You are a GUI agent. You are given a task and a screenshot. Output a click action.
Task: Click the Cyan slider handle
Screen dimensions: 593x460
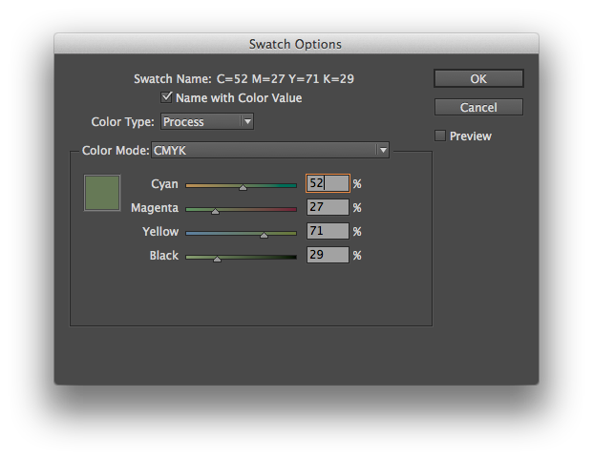(243, 187)
